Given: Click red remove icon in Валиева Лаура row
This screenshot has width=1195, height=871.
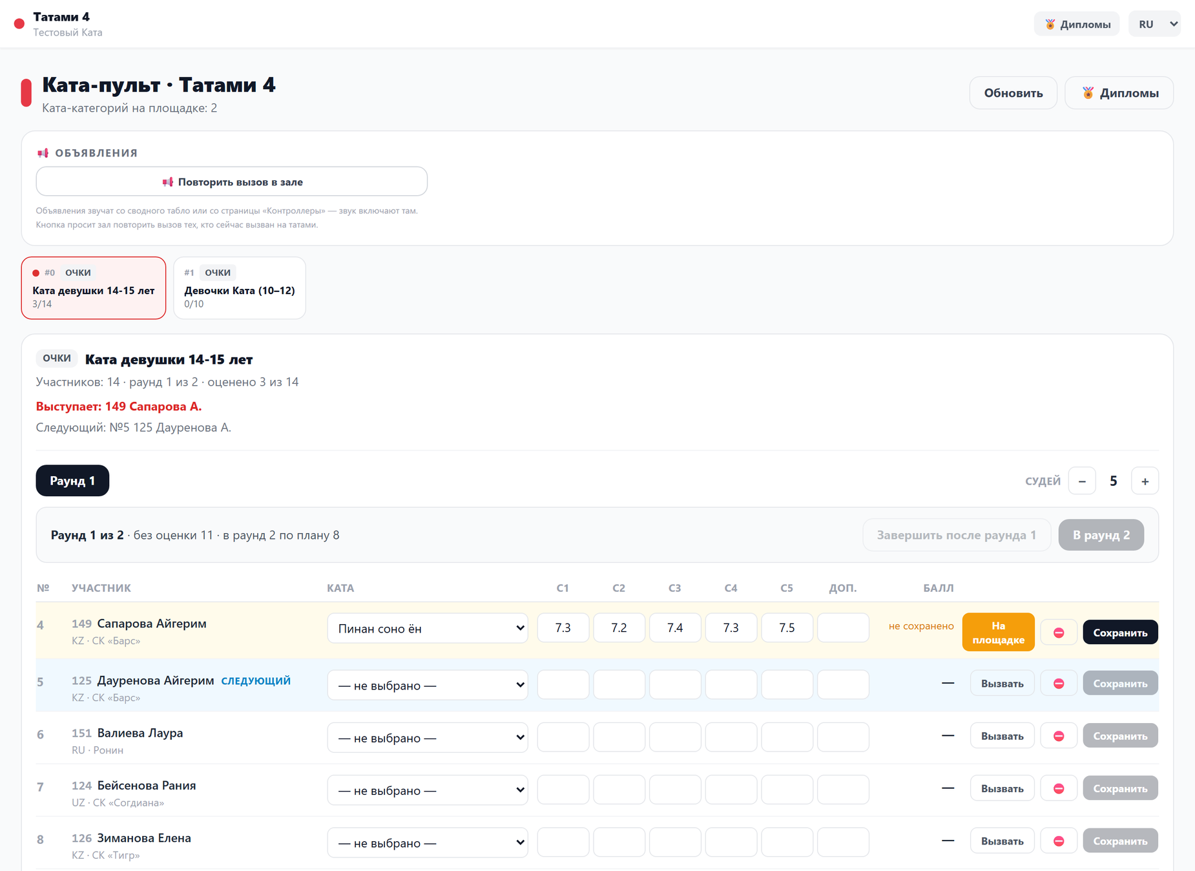Looking at the screenshot, I should (x=1059, y=736).
